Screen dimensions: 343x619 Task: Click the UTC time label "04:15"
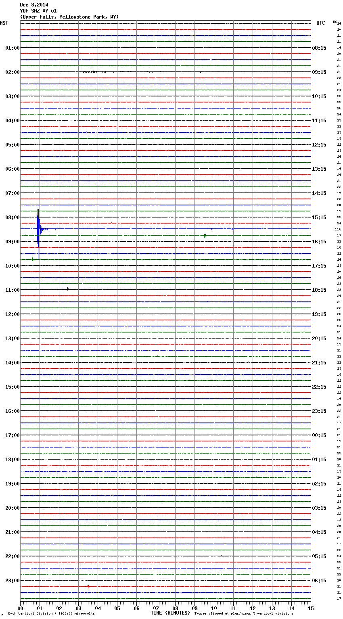point(319,532)
